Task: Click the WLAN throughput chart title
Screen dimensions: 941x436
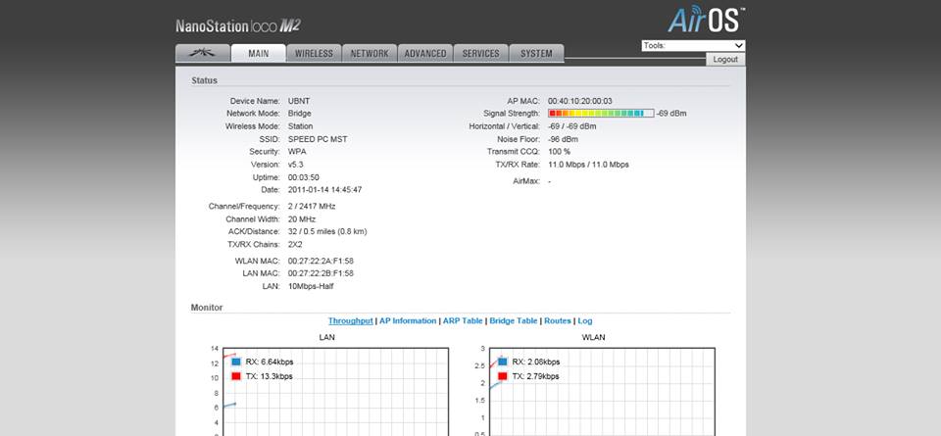Action: click(593, 337)
